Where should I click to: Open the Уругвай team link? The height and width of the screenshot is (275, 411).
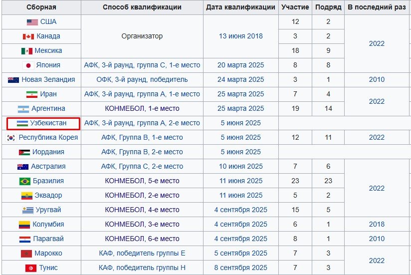(48, 210)
